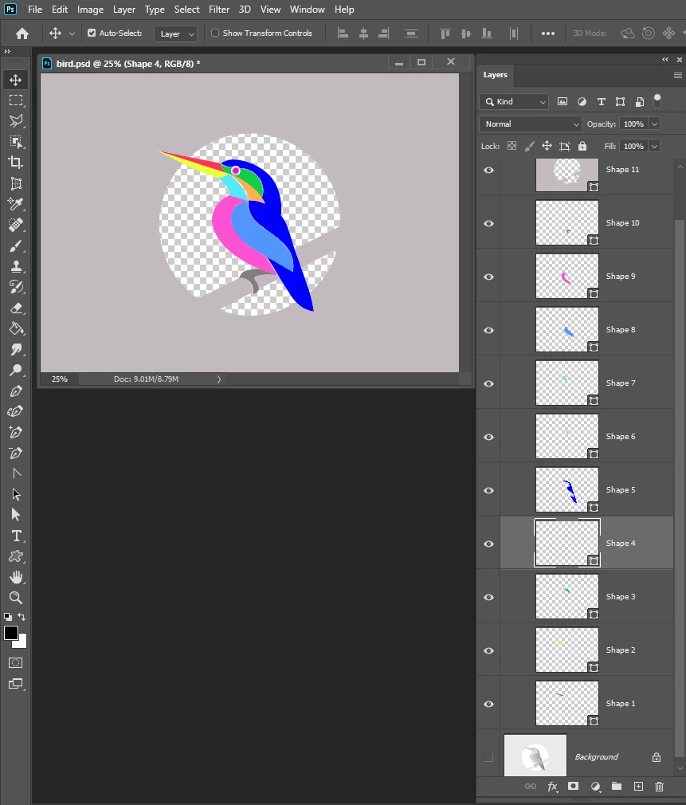This screenshot has height=805, width=686.
Task: Open the Layer menu
Action: 124,10
